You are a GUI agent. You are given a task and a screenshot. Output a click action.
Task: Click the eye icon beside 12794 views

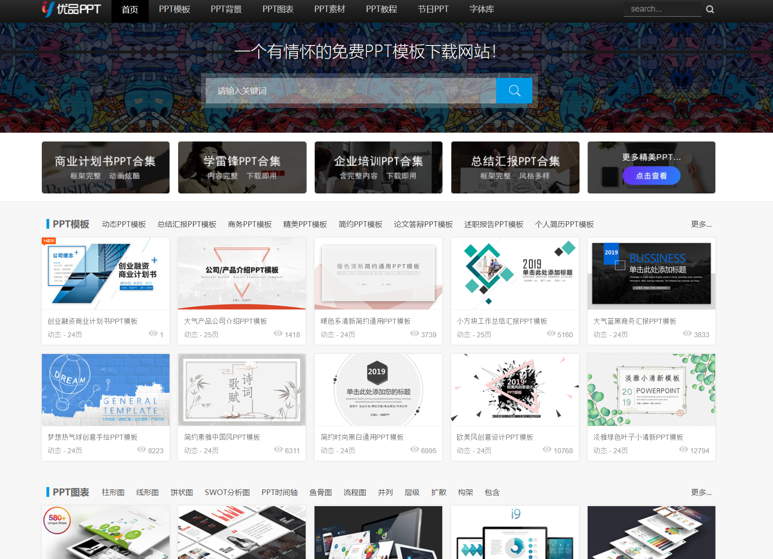[x=683, y=450]
